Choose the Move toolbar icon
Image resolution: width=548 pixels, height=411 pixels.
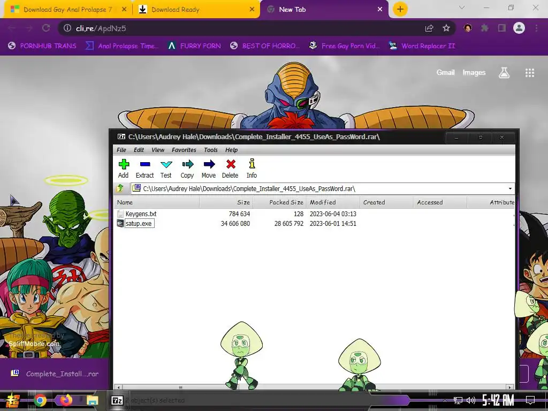point(209,169)
